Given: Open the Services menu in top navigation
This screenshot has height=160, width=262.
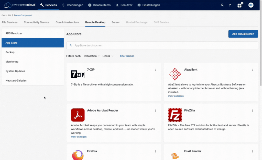Looking at the screenshot, I should (x=48, y=5).
